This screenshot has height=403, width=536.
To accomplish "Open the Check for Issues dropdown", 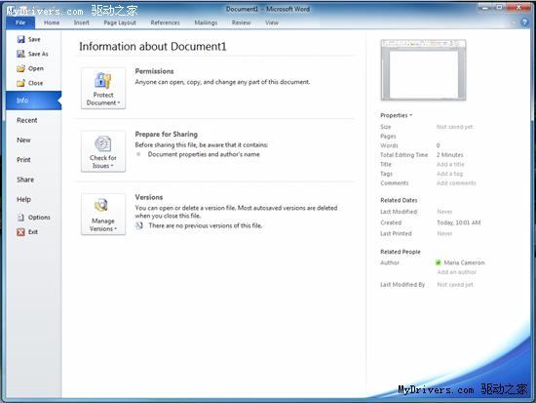I will click(103, 151).
